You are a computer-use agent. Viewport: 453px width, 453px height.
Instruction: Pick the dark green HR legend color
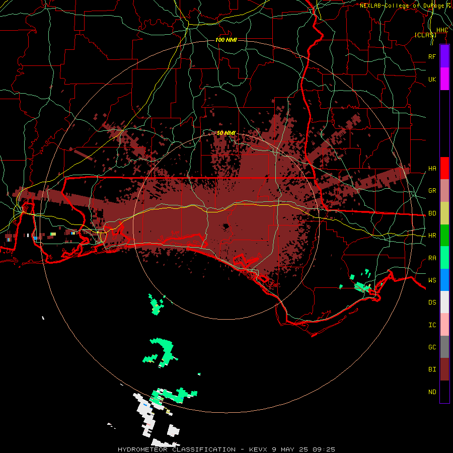(444, 236)
